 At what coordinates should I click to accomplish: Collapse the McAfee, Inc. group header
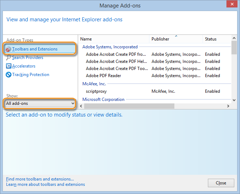[x=94, y=84]
